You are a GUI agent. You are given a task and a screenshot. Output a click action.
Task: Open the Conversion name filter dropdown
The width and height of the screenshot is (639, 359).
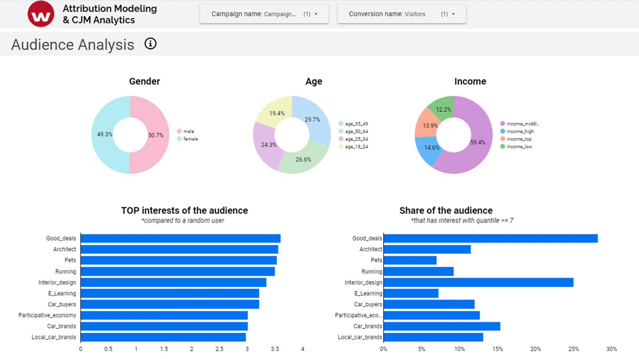401,14
